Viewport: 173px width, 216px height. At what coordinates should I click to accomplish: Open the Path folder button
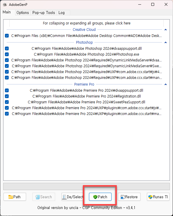[x=15, y=197]
